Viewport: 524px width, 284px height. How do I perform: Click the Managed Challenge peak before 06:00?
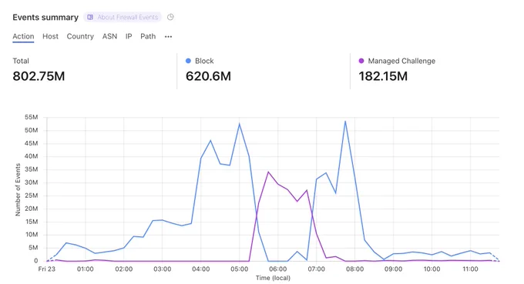(268, 172)
